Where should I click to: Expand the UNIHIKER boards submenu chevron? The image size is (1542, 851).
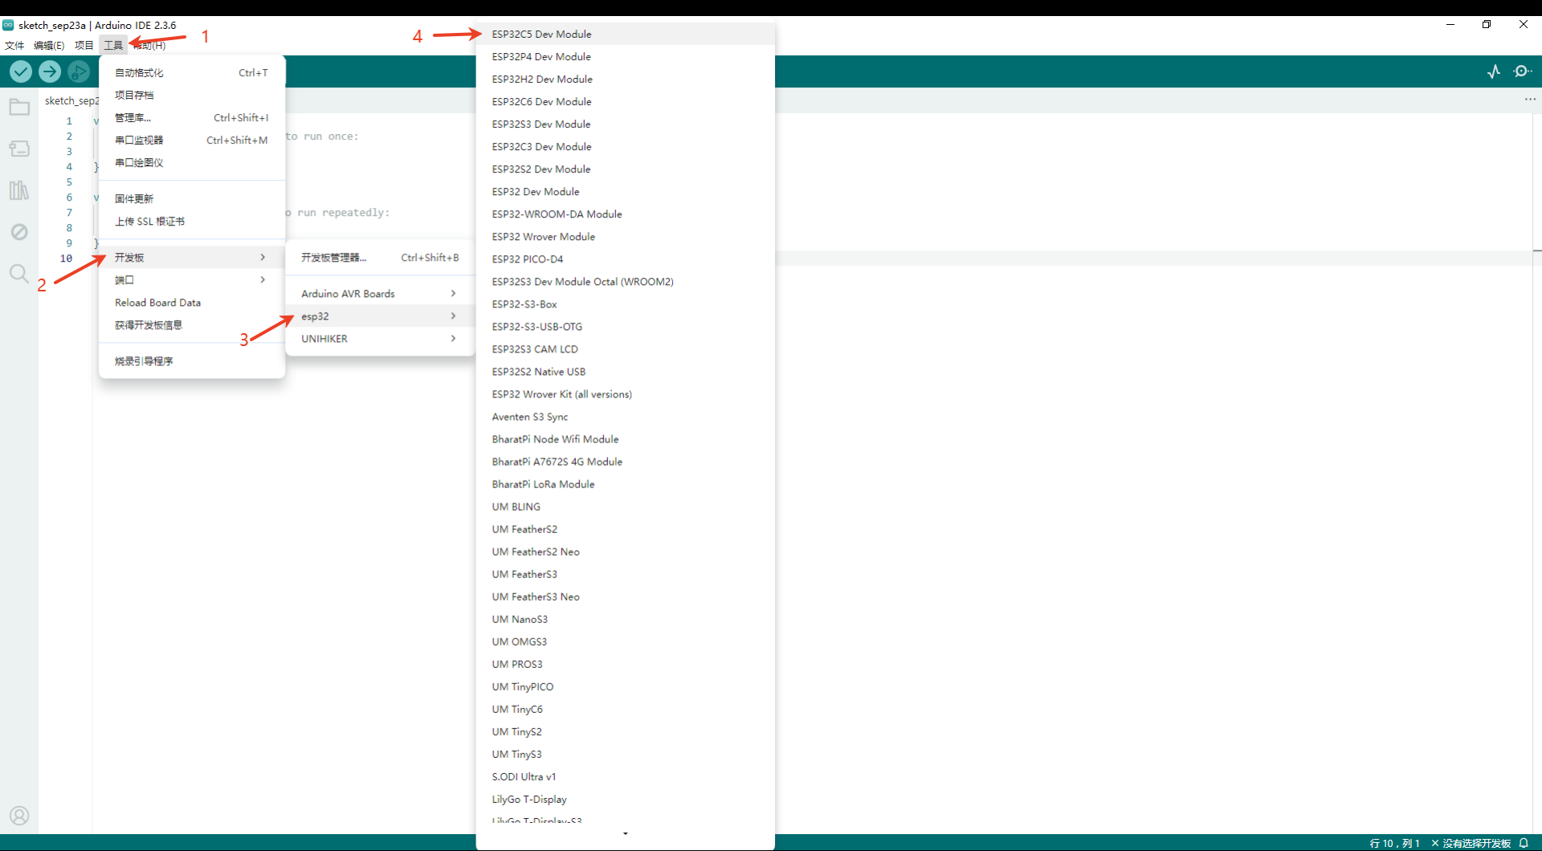(x=453, y=338)
